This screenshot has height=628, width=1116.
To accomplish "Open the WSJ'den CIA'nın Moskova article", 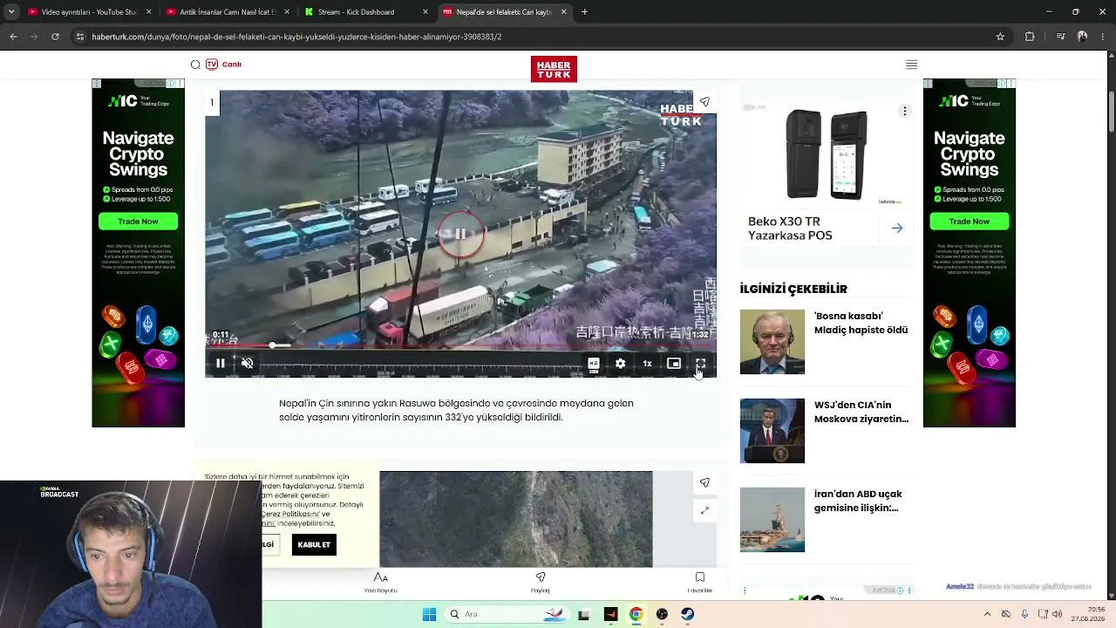I will pyautogui.click(x=861, y=412).
